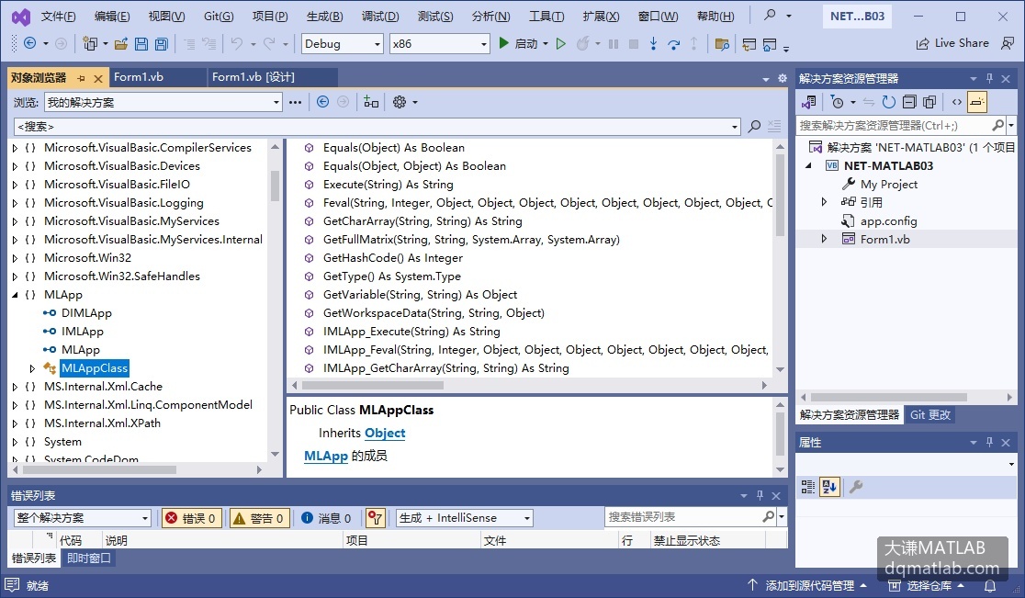Open file with the open-folder icon
The image size is (1025, 598).
point(121,44)
